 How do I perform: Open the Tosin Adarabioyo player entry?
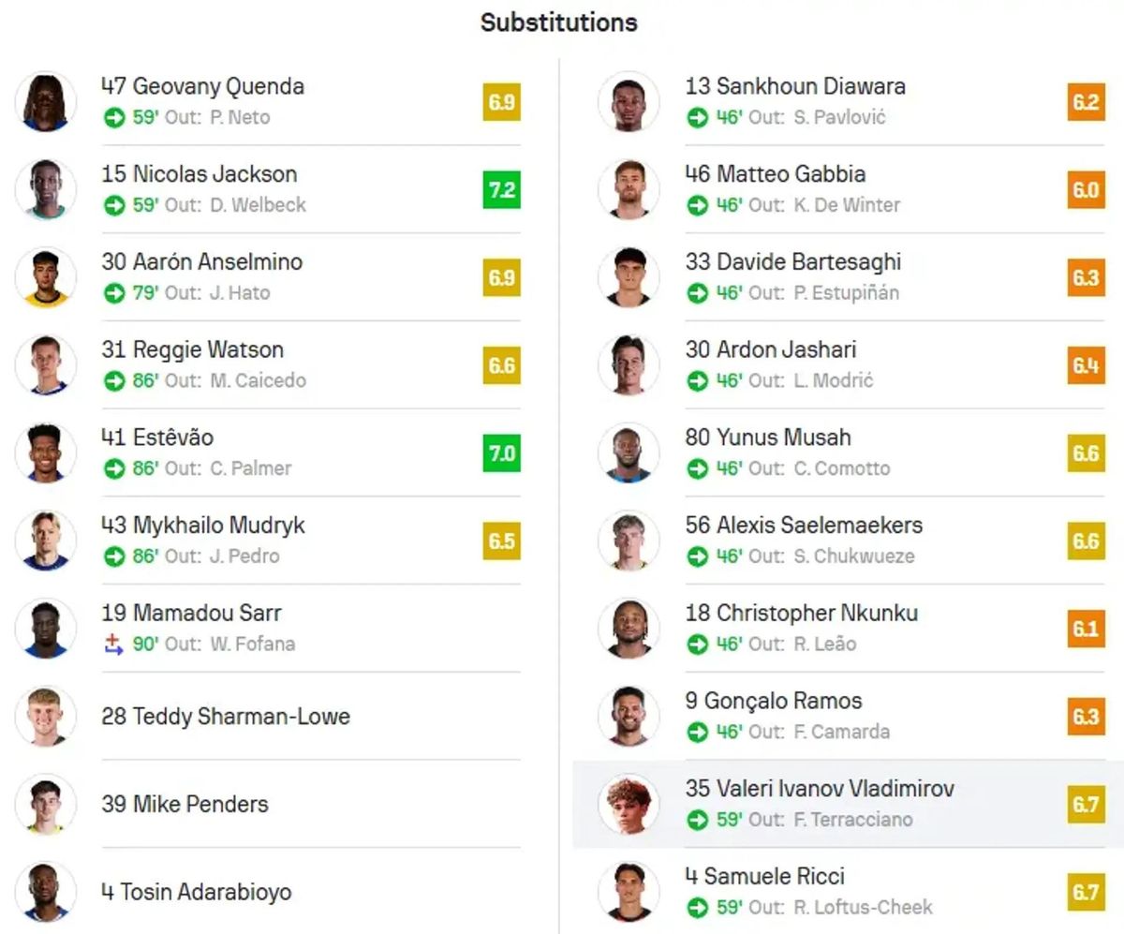(x=267, y=891)
